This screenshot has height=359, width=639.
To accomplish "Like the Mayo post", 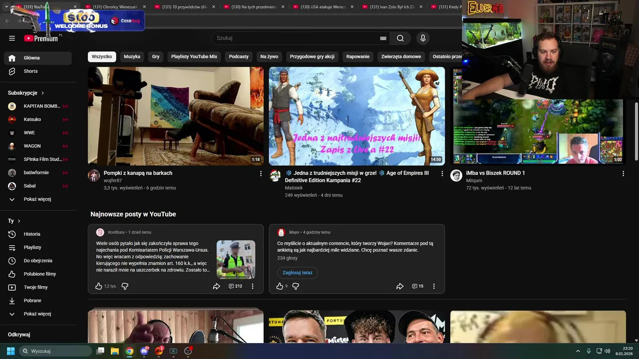I will (280, 286).
